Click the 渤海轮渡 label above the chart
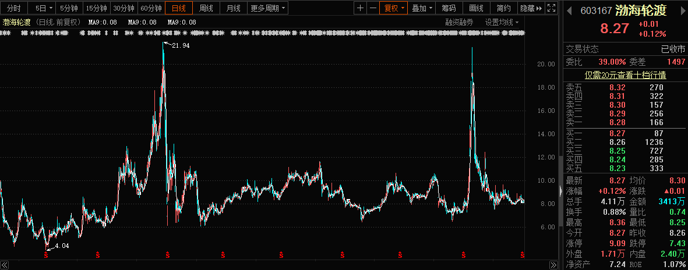The width and height of the screenshot is (688, 270). [16, 22]
